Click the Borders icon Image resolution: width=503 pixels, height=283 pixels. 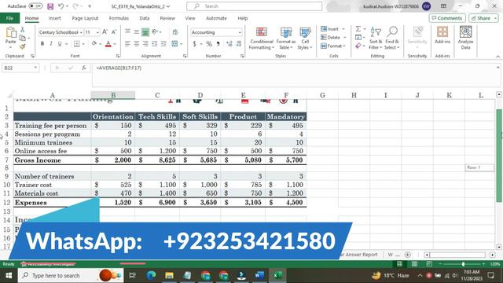point(76,44)
